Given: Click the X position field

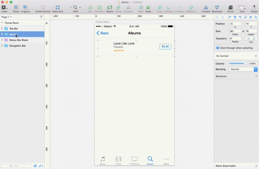Looking at the screenshot, I should coord(235,24).
